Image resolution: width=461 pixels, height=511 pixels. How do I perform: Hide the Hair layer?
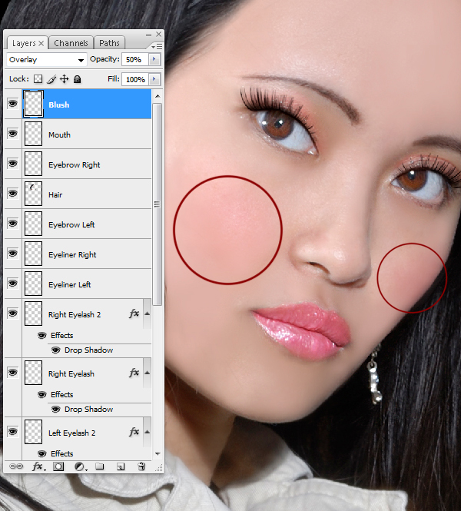pos(13,193)
